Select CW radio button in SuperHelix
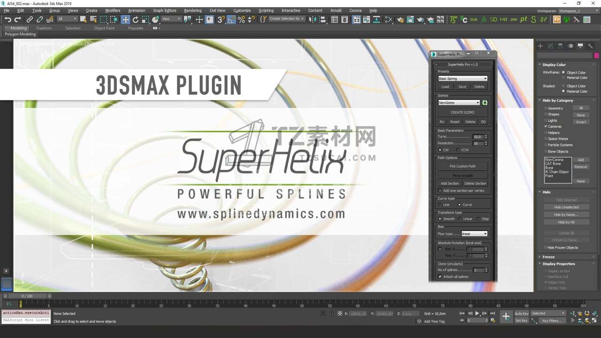The height and width of the screenshot is (338, 601). click(439, 150)
